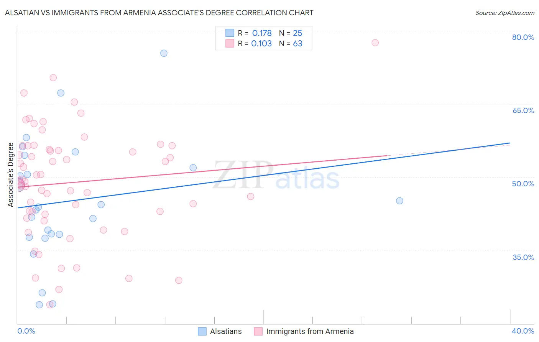Click the 35.0% y-axis label
Image resolution: width=539 pixels, height=342 pixels.
point(523,257)
